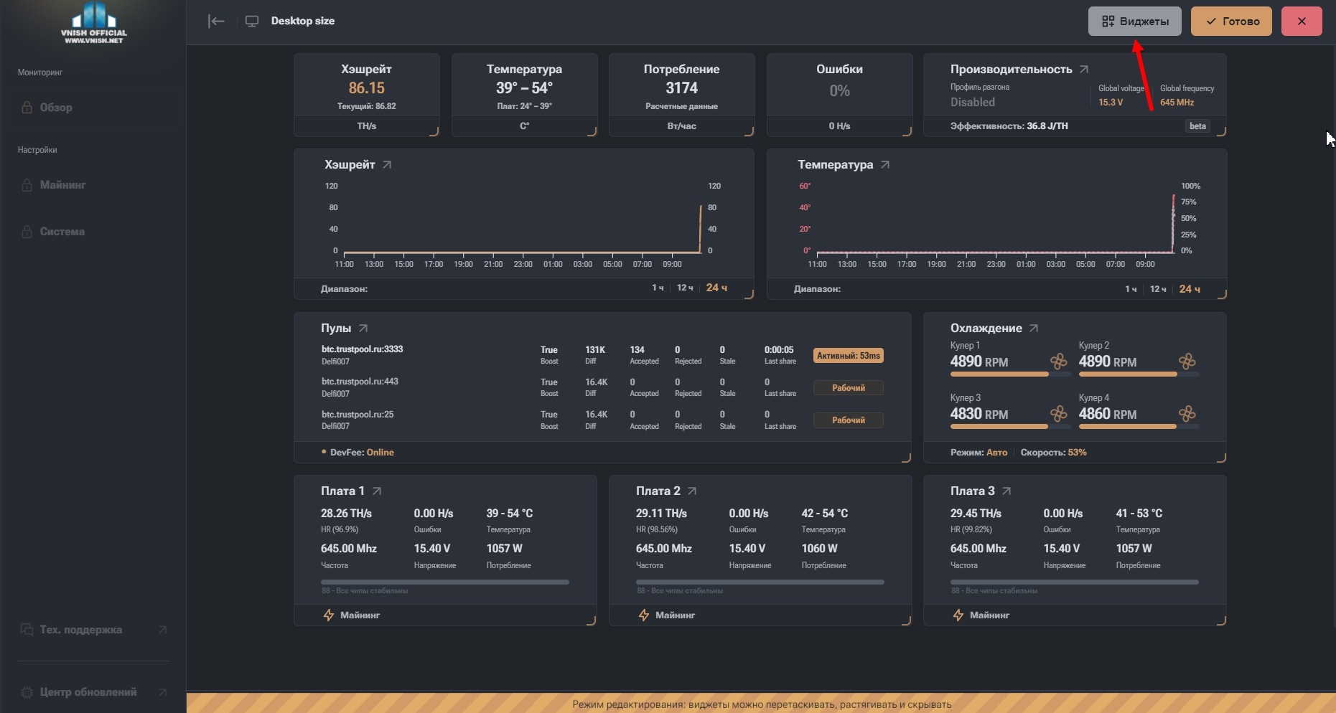This screenshot has width=1336, height=713.
Task: Click the Disabled overclock profile value
Action: pyautogui.click(x=973, y=103)
